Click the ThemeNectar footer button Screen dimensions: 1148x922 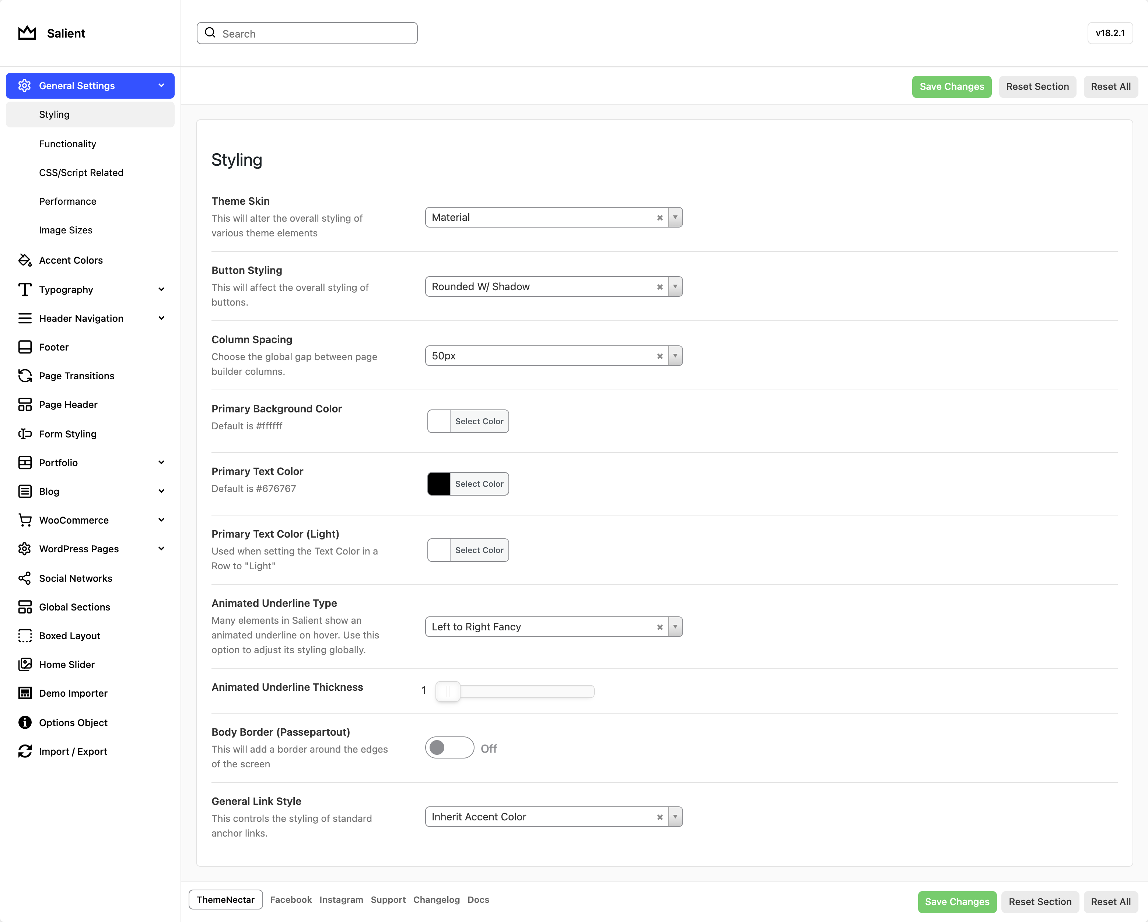tap(226, 900)
